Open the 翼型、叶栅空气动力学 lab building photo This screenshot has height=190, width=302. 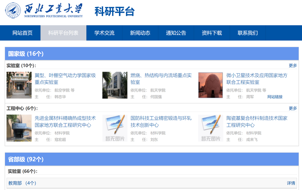click(19, 85)
